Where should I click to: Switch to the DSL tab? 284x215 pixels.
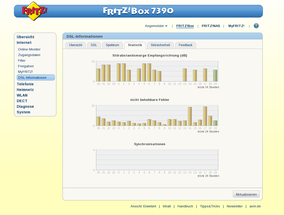[x=94, y=45]
